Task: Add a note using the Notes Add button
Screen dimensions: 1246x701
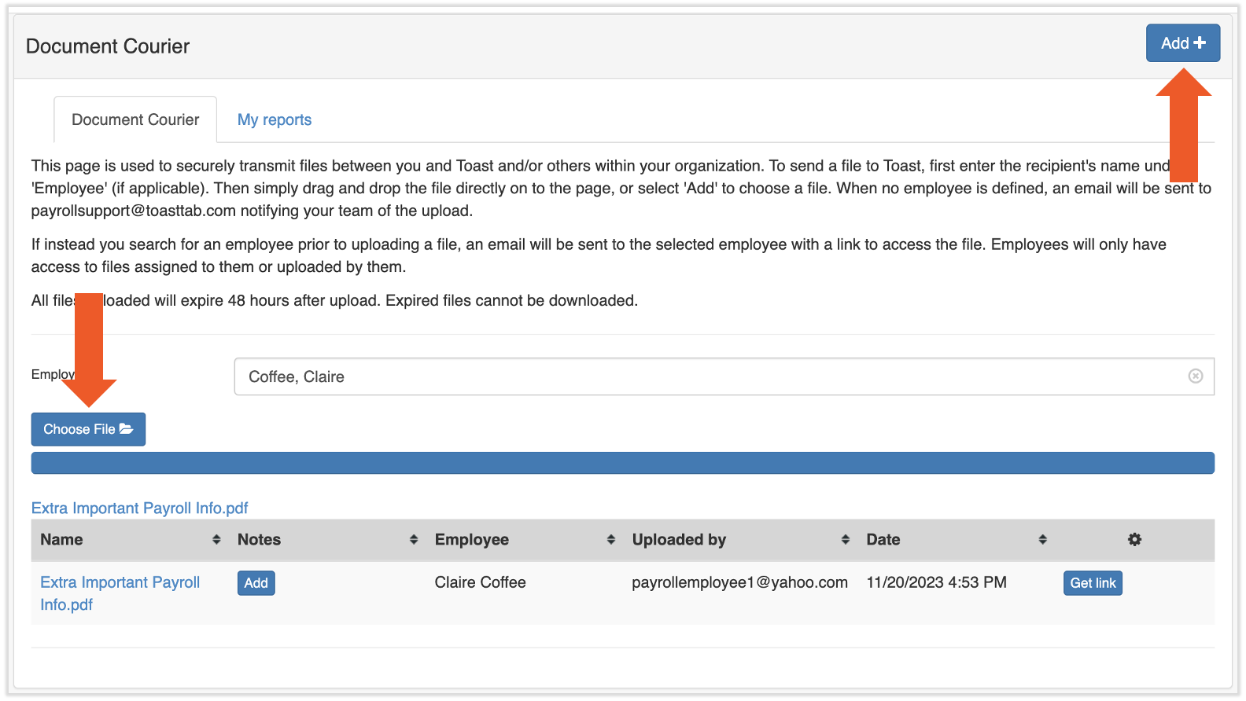Action: pos(256,583)
